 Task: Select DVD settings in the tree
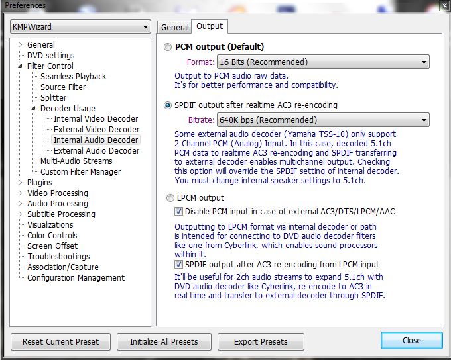pyautogui.click(x=51, y=56)
